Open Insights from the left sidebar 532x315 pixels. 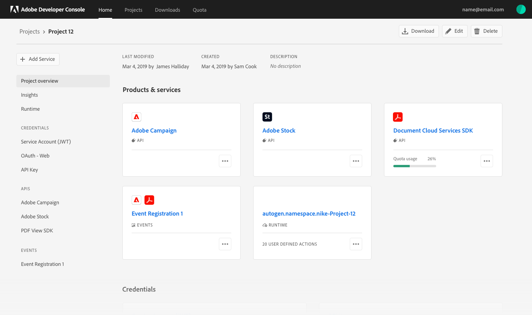29,95
